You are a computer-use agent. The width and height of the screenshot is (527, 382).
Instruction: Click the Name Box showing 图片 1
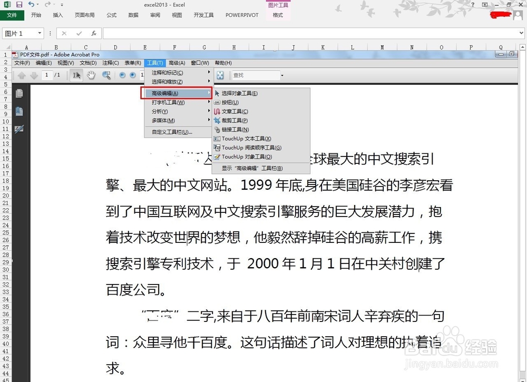click(x=19, y=33)
